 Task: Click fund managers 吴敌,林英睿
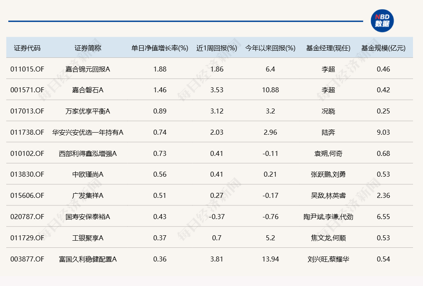click(328, 195)
